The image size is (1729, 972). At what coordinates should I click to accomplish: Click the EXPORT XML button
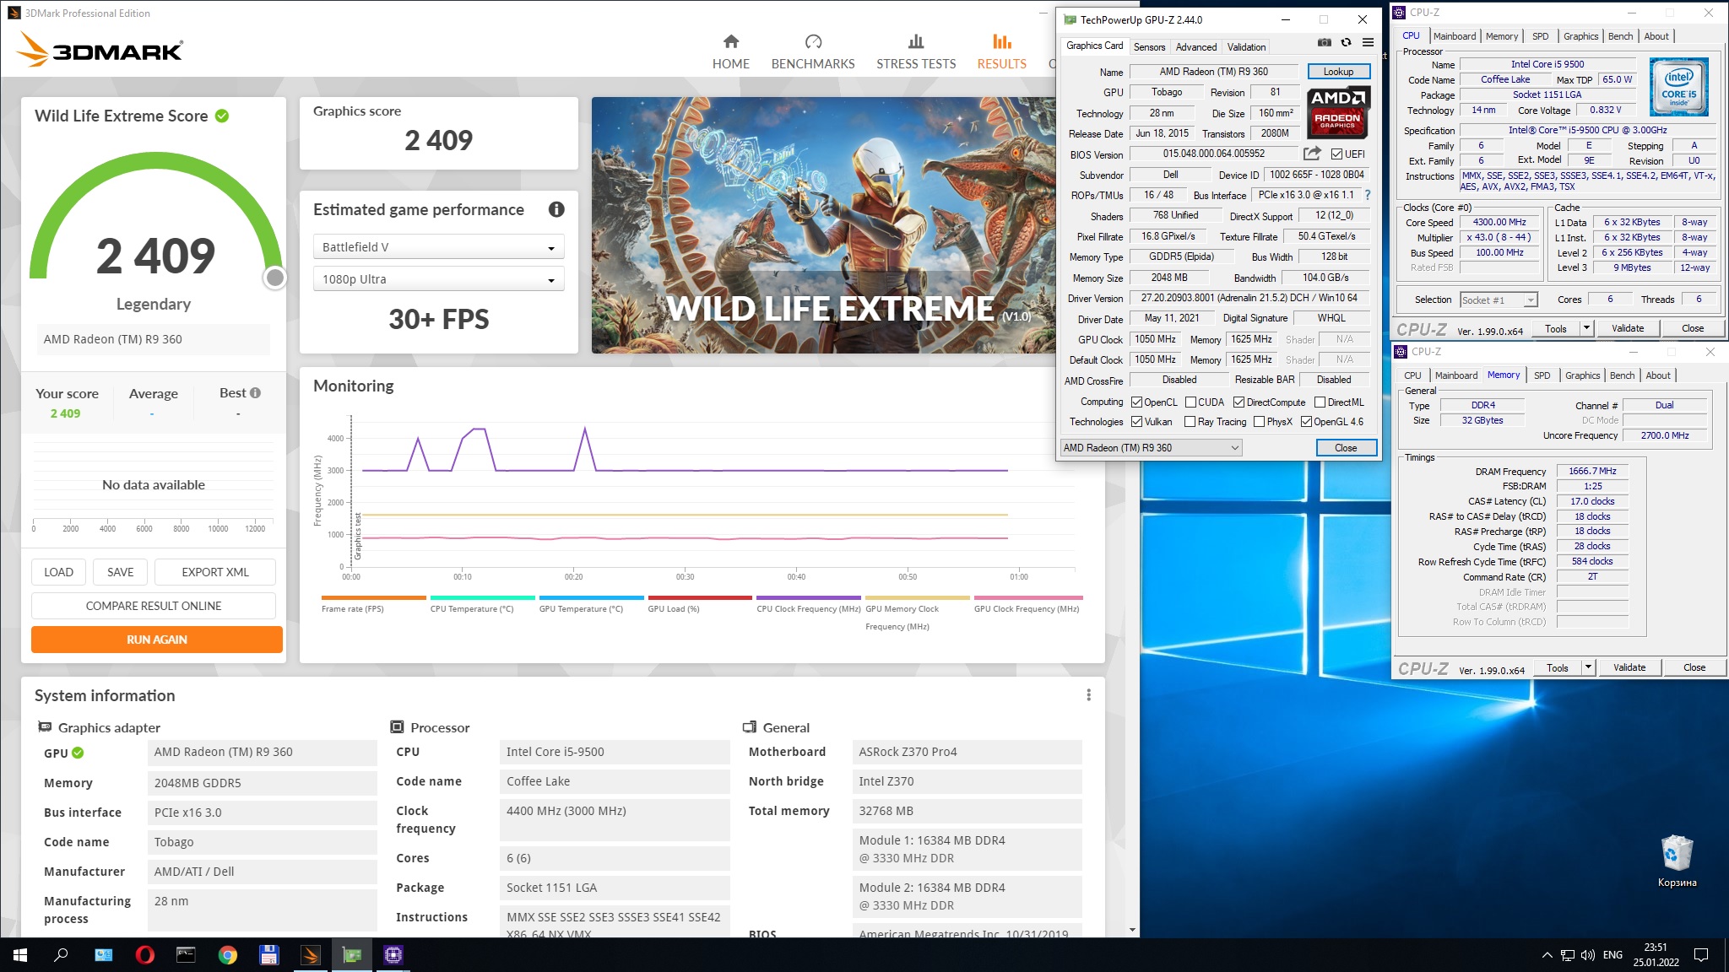coord(215,572)
